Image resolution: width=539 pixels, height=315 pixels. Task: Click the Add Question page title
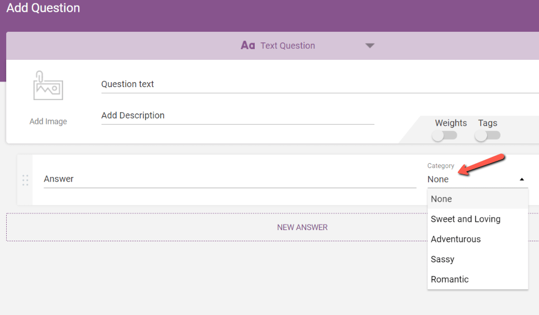[x=43, y=8]
